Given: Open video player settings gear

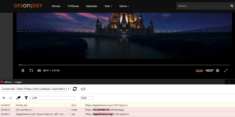Looking at the screenshot, I should pos(217,70).
